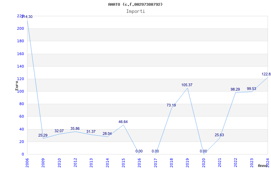This screenshot has width=271, height=169.
Task: Click the 2019 year tick label
Action: click(188, 163)
